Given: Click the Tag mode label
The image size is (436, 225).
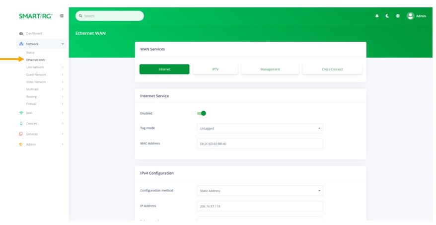Looking at the screenshot, I should click(147, 128).
